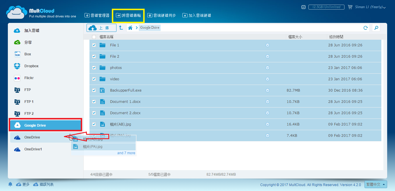The height and width of the screenshot is (191, 395).
Task: Refresh the Google Drive file list
Action: click(x=366, y=27)
